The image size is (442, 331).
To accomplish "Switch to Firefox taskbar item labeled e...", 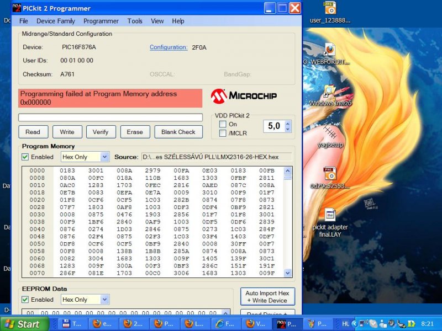I will [103, 324].
